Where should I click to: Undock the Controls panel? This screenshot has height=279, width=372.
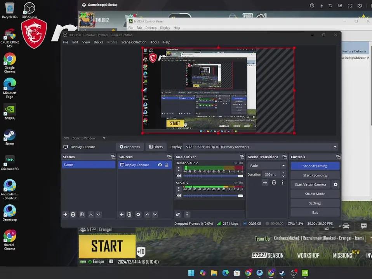pos(338,157)
